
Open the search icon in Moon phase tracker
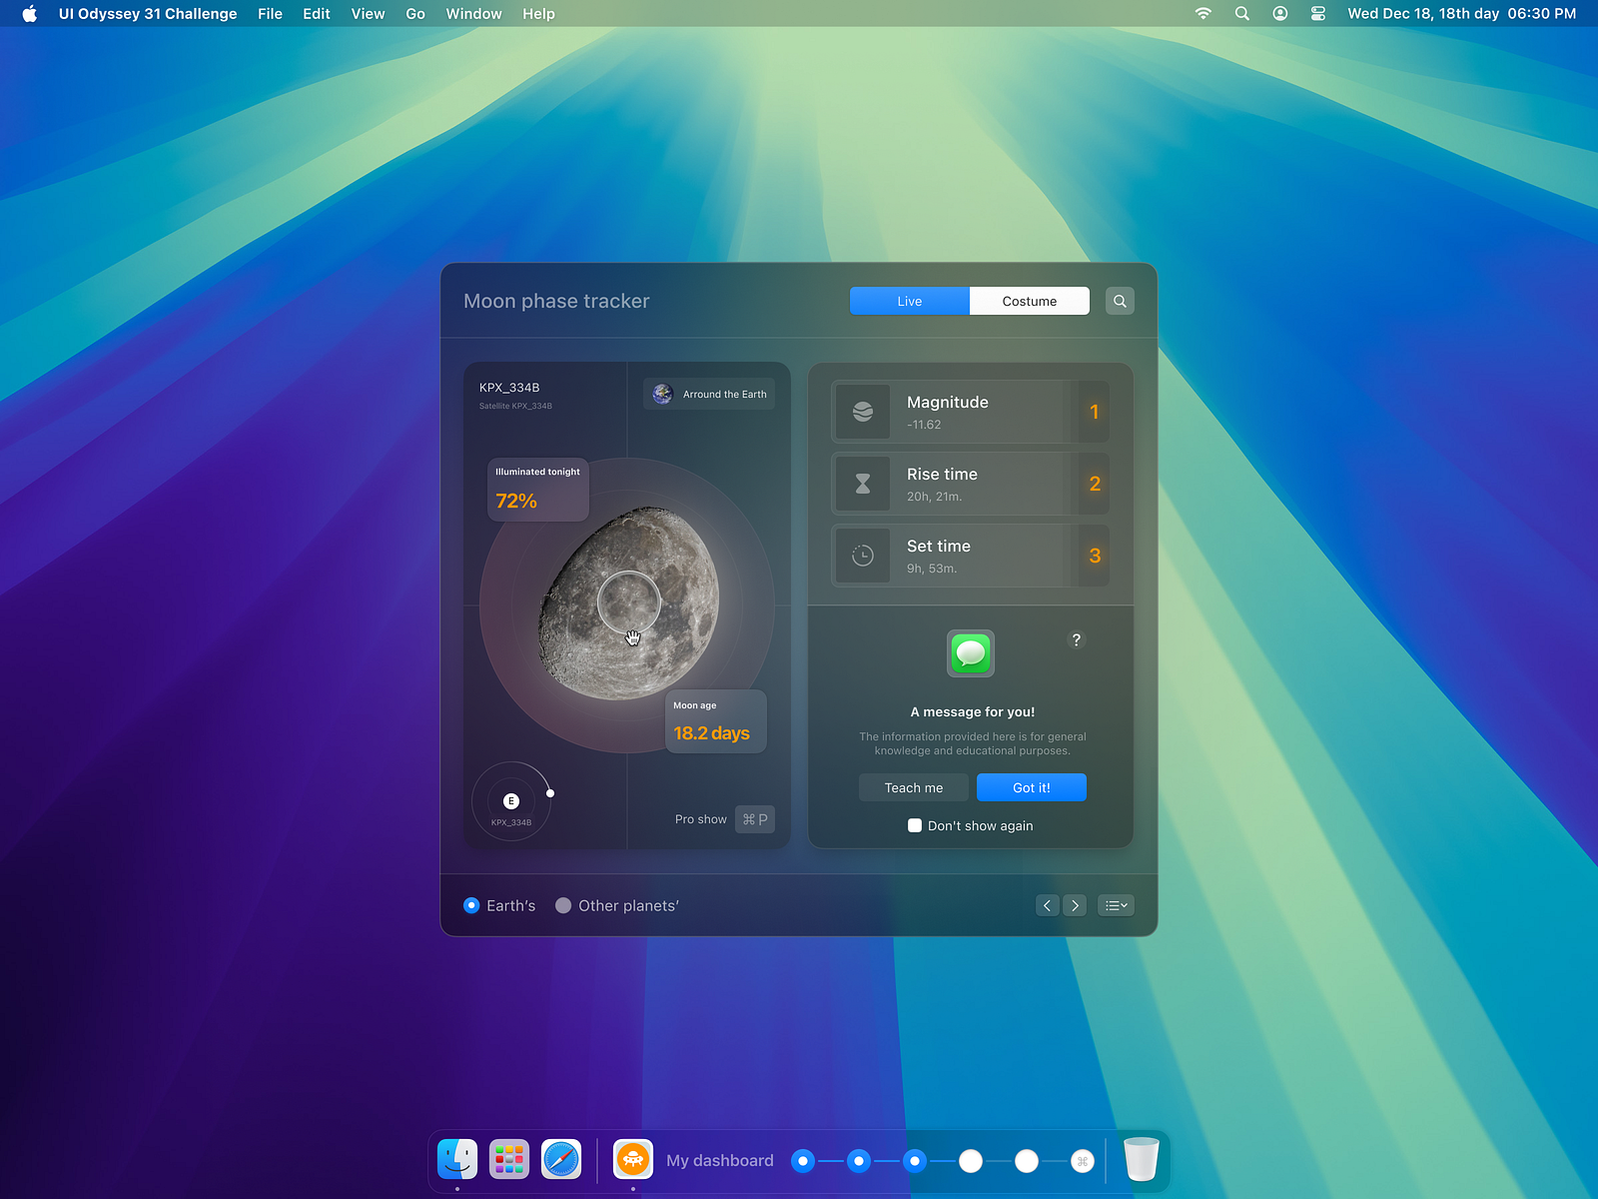(1120, 301)
